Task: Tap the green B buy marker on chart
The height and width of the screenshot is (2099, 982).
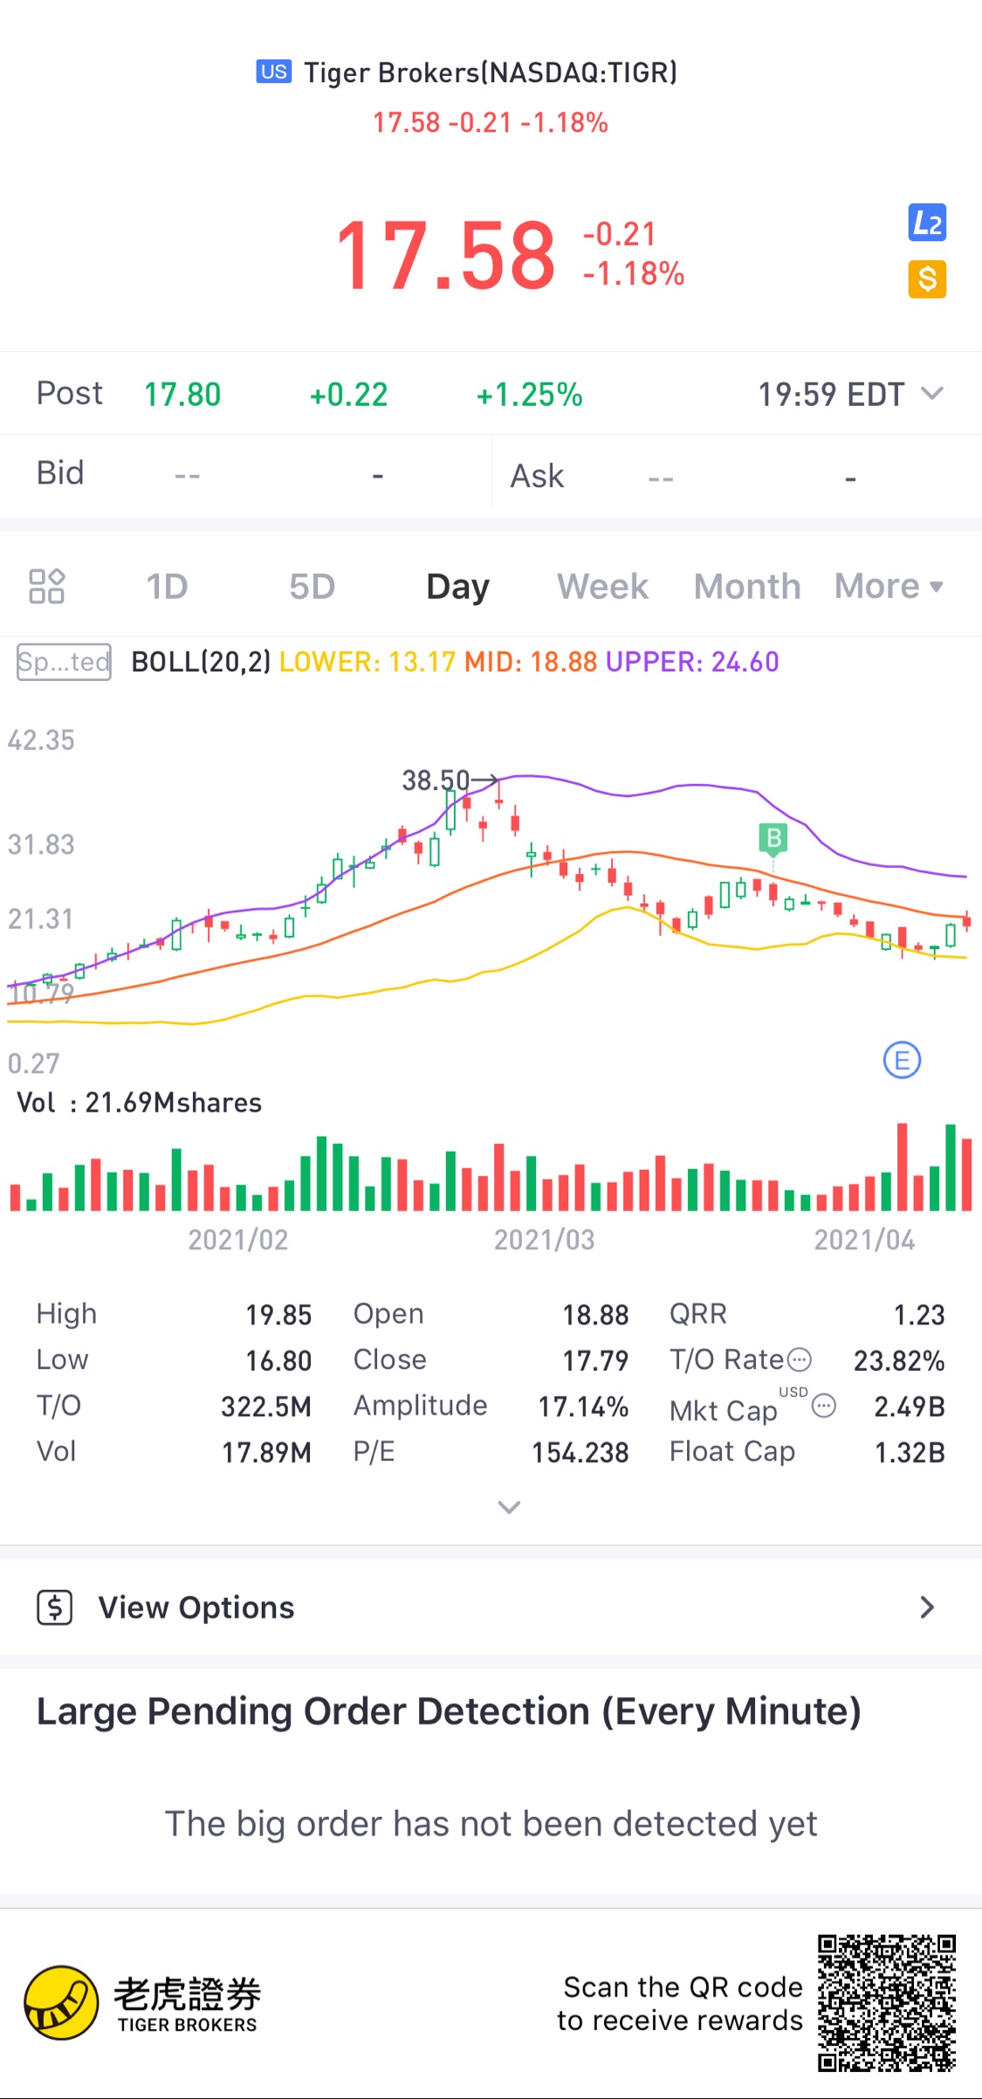Action: 773,839
